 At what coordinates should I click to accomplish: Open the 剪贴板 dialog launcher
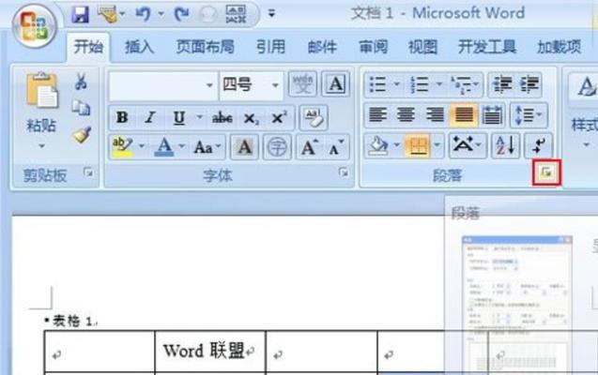click(88, 173)
